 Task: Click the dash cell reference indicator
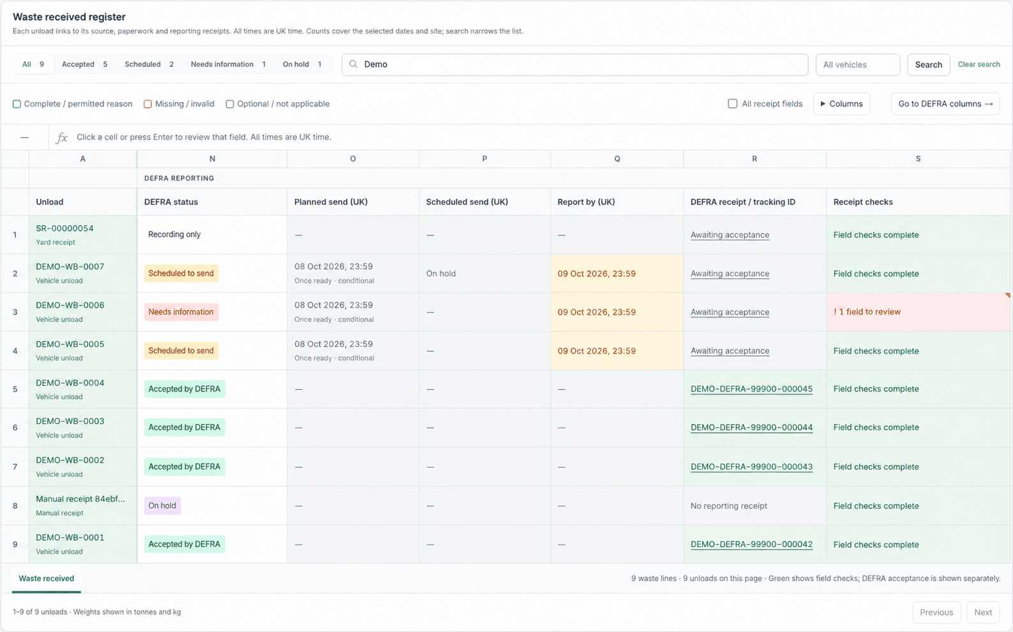[x=24, y=137]
